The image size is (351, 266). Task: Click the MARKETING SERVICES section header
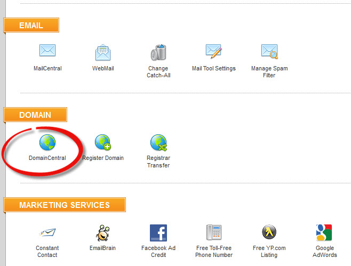pyautogui.click(x=65, y=205)
